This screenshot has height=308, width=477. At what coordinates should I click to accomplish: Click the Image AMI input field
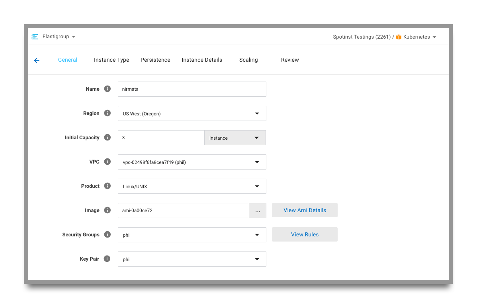pyautogui.click(x=184, y=211)
